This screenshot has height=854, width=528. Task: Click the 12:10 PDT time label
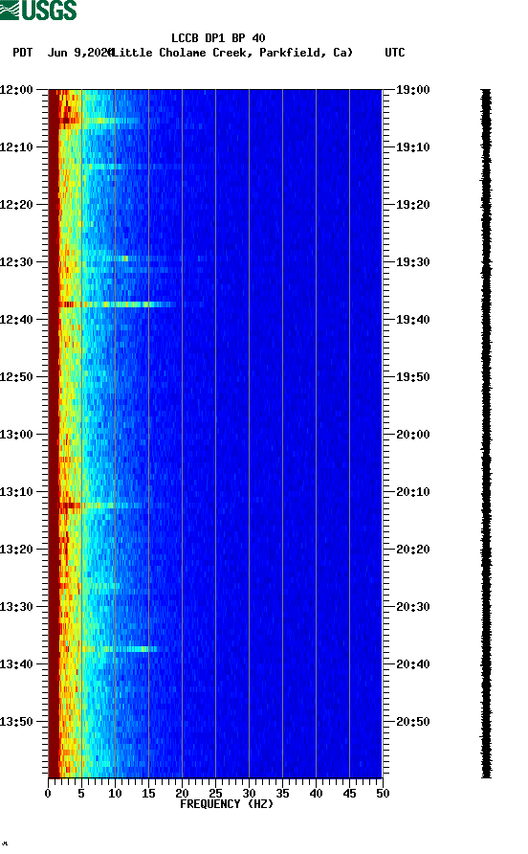tap(16, 147)
